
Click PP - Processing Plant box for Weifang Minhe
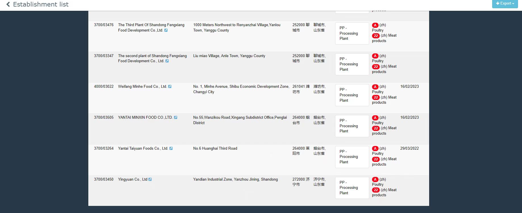coord(352,95)
